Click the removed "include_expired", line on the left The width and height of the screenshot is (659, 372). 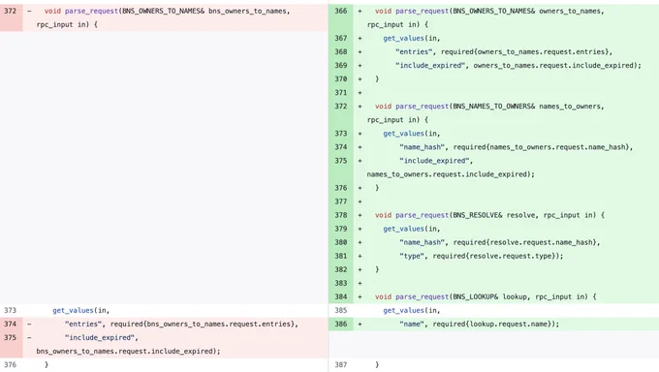pos(102,337)
